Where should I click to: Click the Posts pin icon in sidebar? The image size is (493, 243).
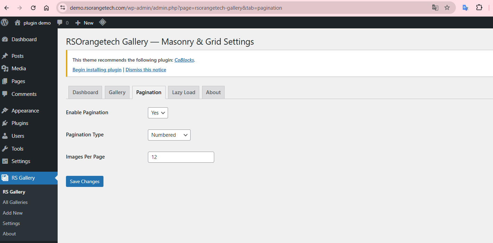[5, 56]
